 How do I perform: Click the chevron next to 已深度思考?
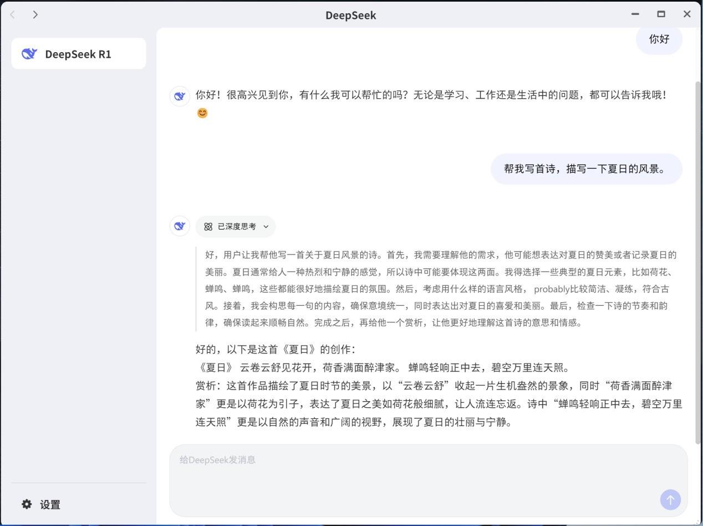pos(266,226)
